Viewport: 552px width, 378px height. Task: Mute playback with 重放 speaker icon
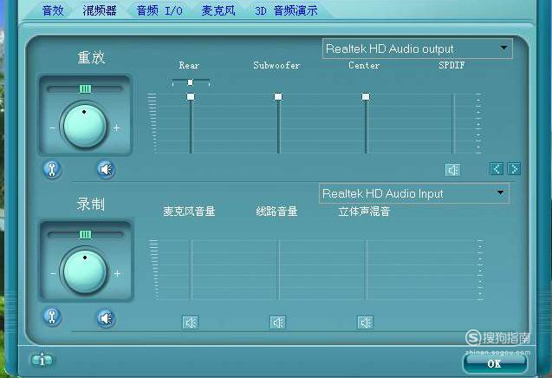(x=106, y=169)
